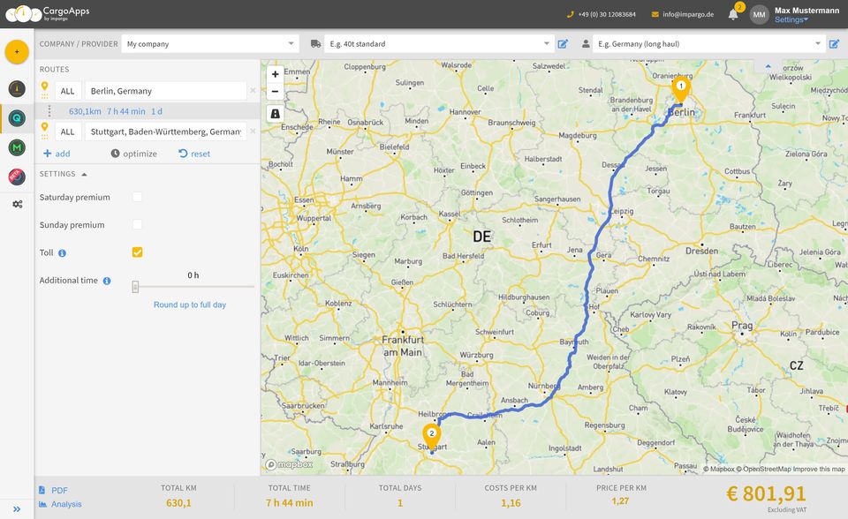Click the Additional time info icon
The height and width of the screenshot is (519, 848).
coord(107,281)
